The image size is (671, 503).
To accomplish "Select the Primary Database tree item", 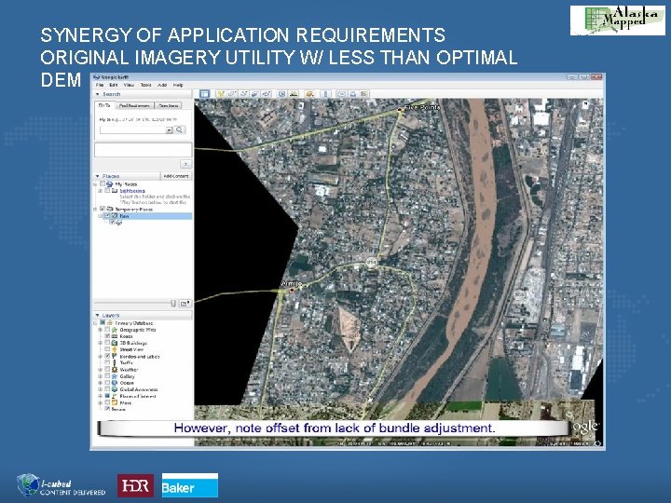I will tap(133, 323).
